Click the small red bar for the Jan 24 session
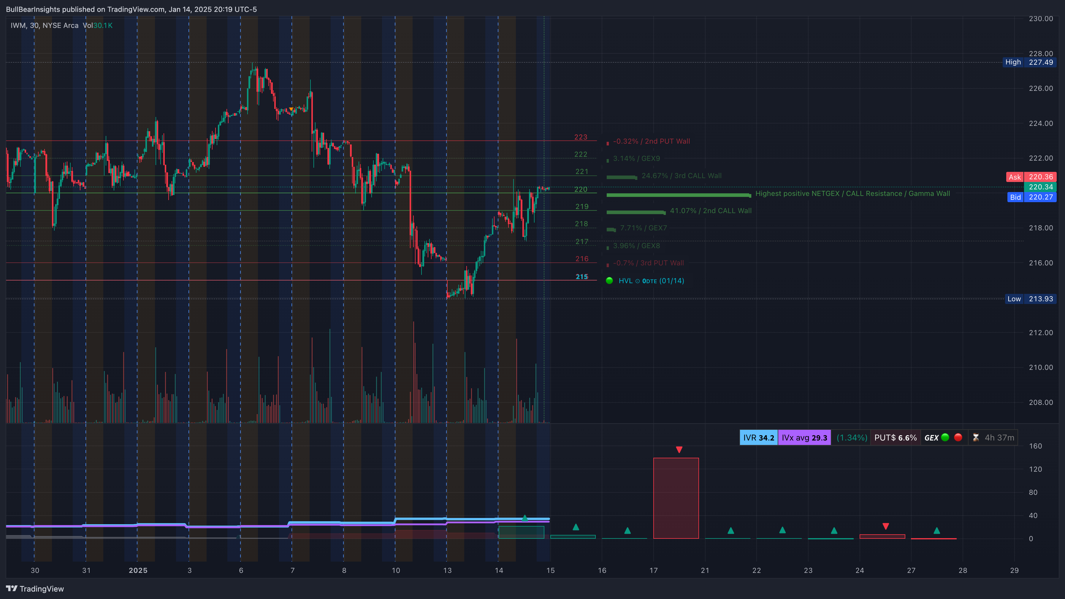The height and width of the screenshot is (599, 1065). tap(882, 537)
